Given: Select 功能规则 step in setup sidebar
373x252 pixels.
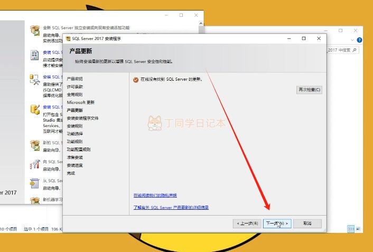Looking at the screenshot, I should 74,142.
